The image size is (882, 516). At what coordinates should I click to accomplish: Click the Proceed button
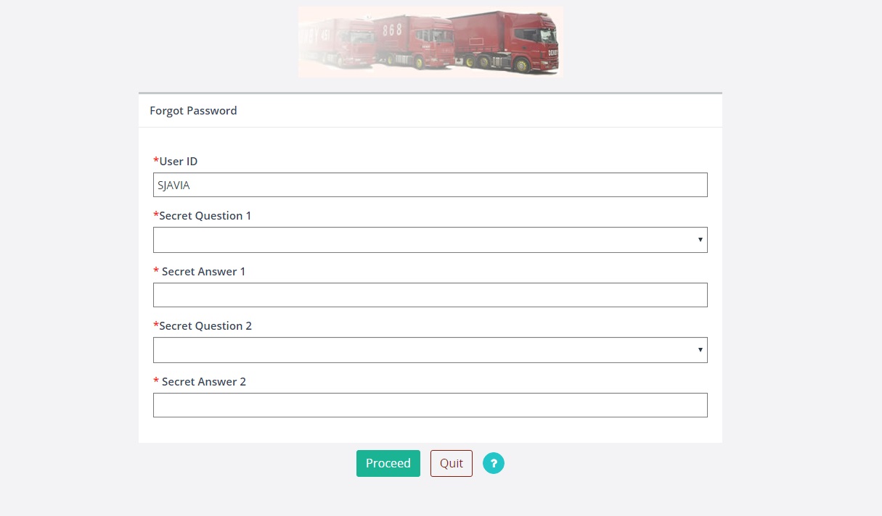pyautogui.click(x=388, y=463)
